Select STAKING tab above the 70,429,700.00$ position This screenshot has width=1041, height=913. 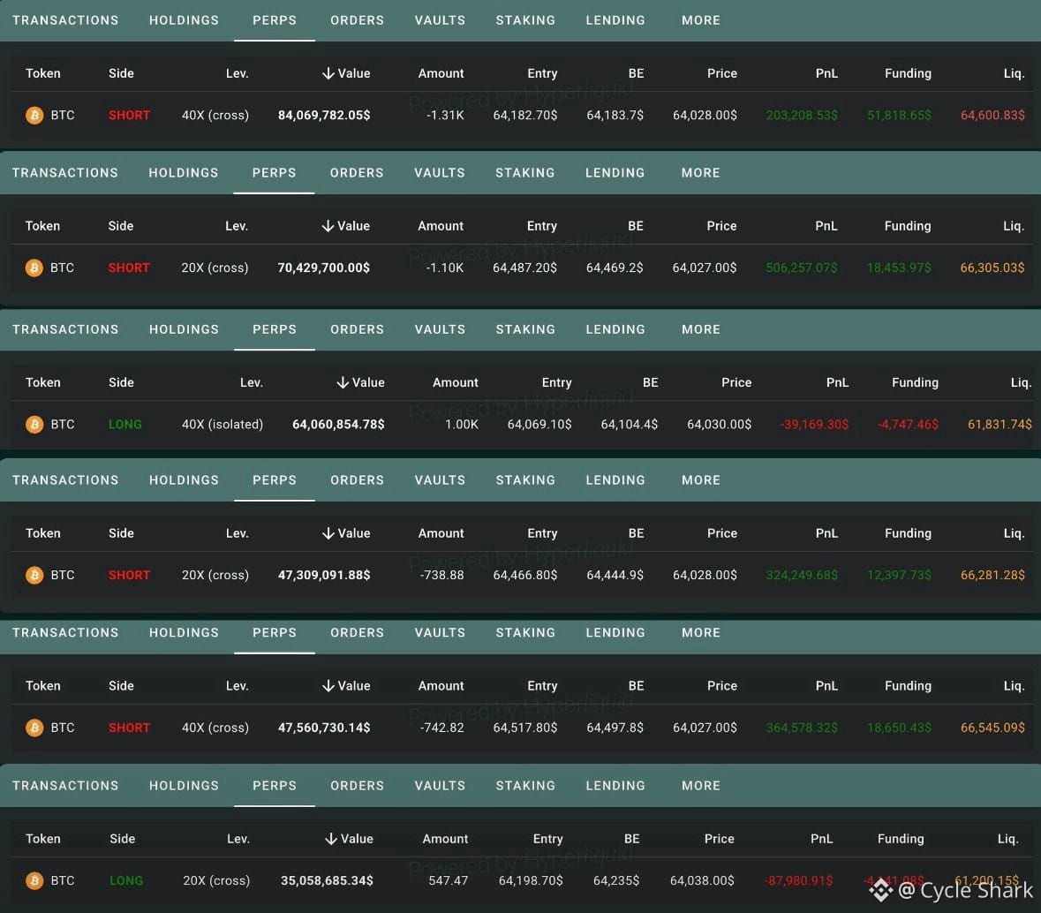coord(524,173)
